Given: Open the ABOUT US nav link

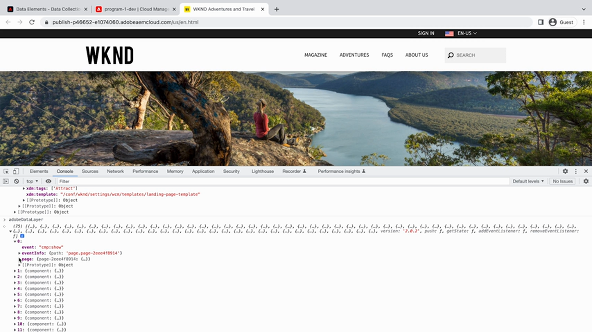Looking at the screenshot, I should click(417, 55).
